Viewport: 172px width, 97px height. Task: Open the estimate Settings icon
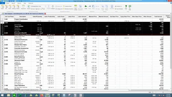coord(14,7)
